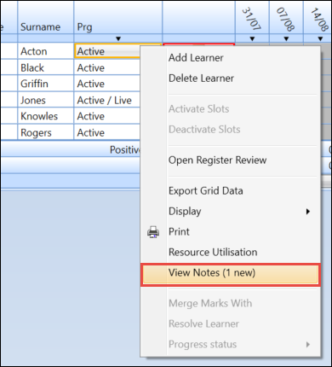The height and width of the screenshot is (367, 332).
Task: Click the 07/08 date column header
Action: click(286, 18)
